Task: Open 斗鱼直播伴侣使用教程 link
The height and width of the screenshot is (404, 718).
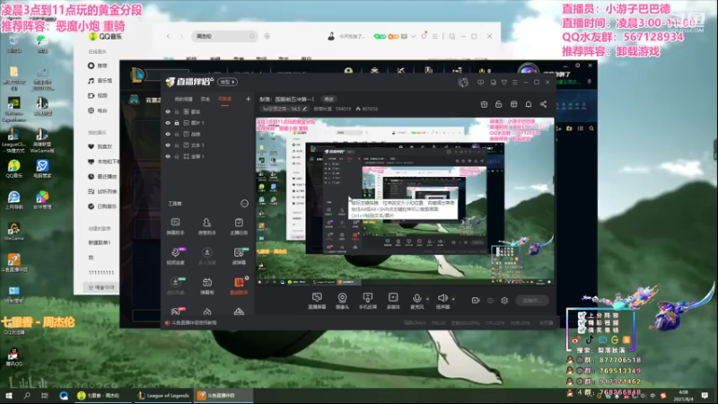Action: (190, 322)
